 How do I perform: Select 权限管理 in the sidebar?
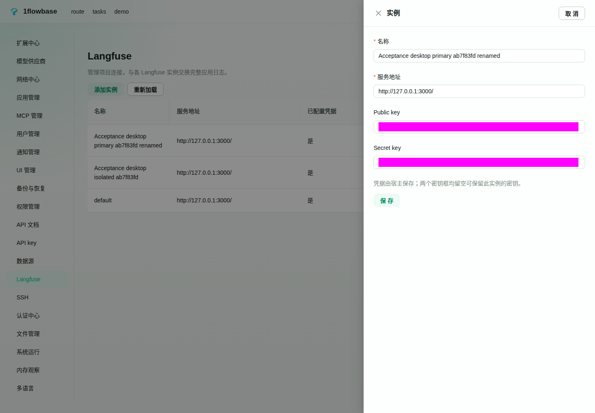(x=37, y=206)
